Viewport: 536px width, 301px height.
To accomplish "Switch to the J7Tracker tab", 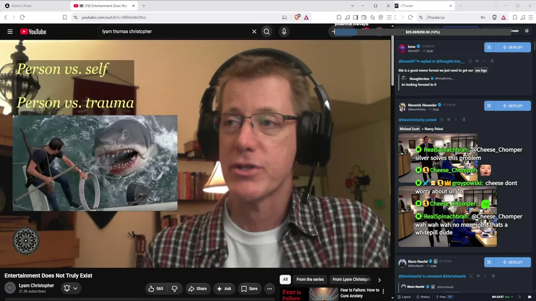I will (x=424, y=6).
